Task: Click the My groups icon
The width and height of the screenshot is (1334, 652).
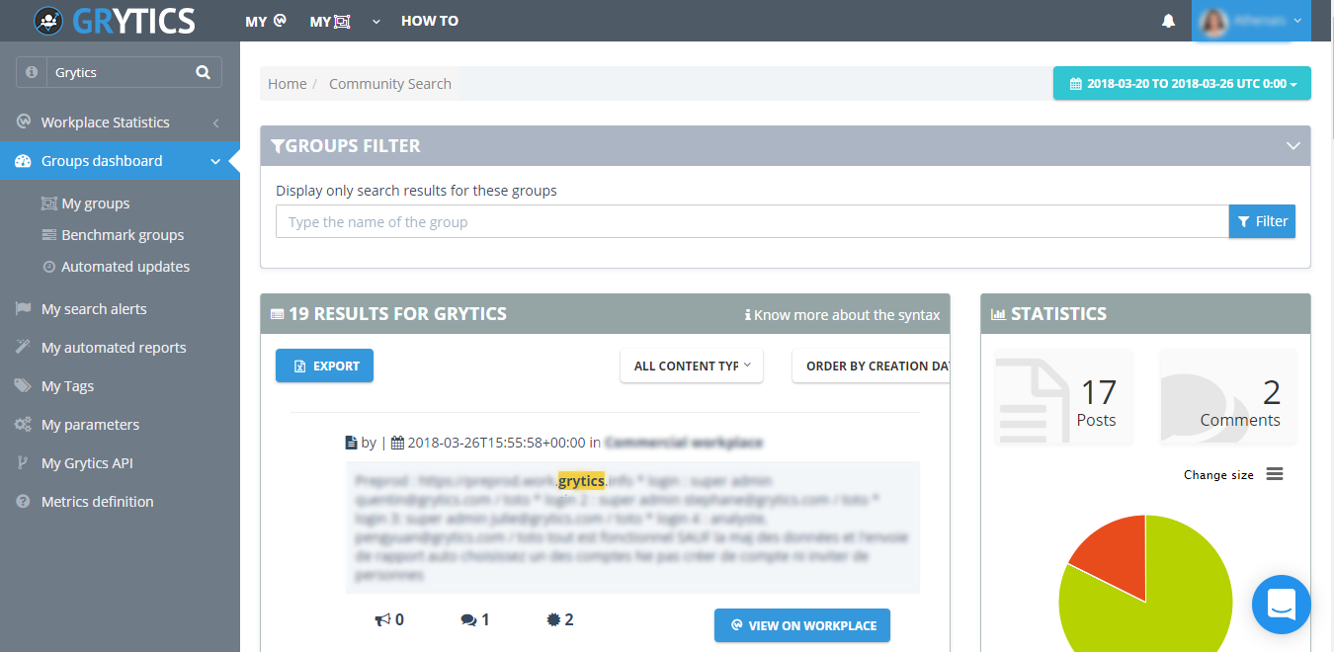Action: tap(48, 204)
